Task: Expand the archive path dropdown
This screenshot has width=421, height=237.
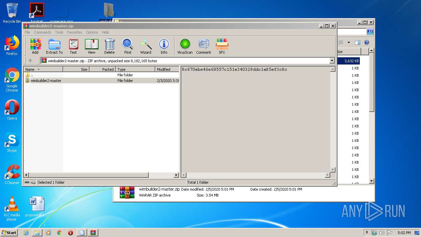Action: pyautogui.click(x=332, y=61)
